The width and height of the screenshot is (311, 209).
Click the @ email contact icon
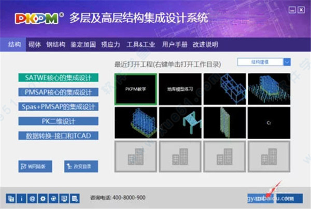(32, 198)
